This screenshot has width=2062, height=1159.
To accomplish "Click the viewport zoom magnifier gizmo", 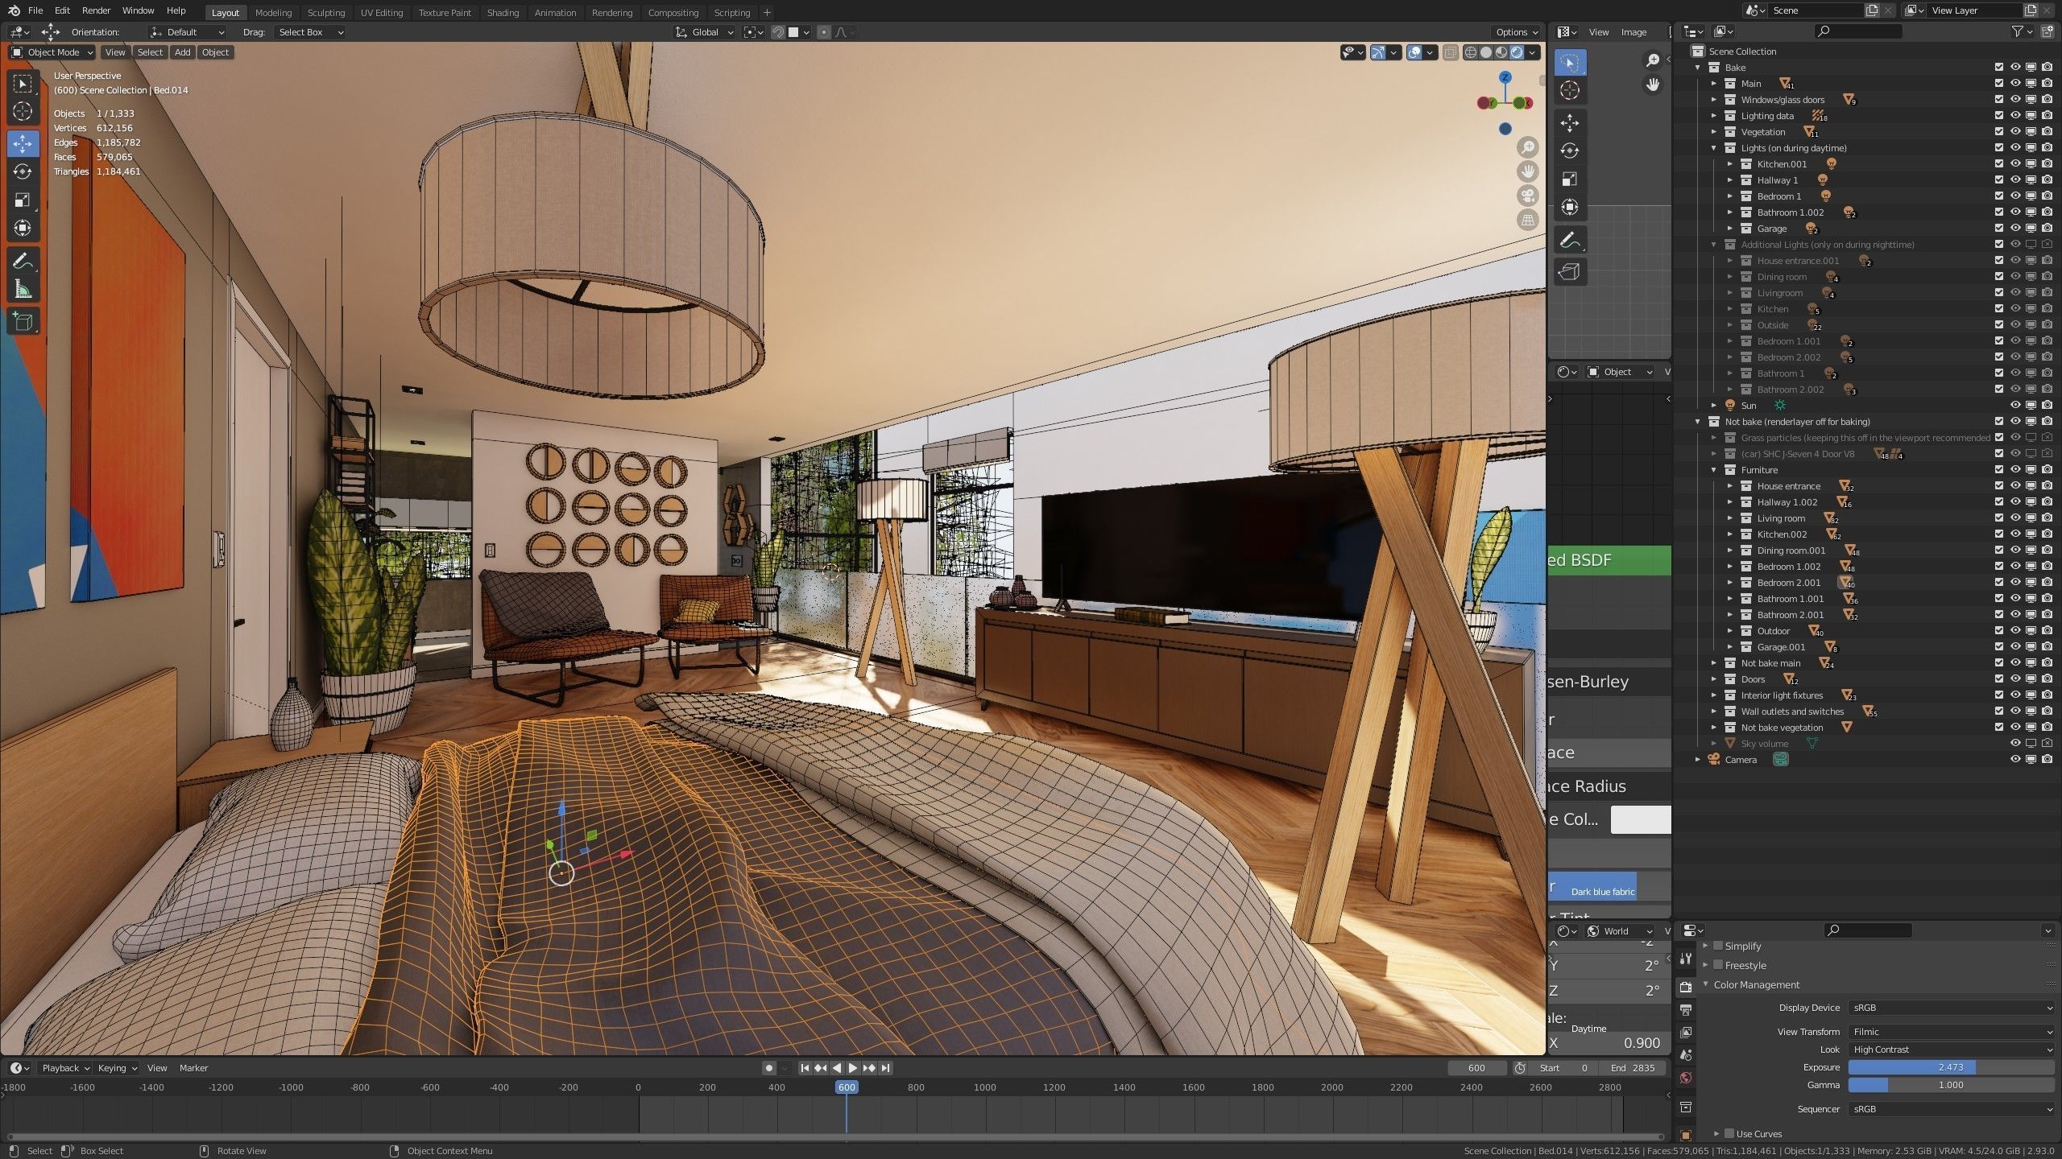I will pos(1528,147).
